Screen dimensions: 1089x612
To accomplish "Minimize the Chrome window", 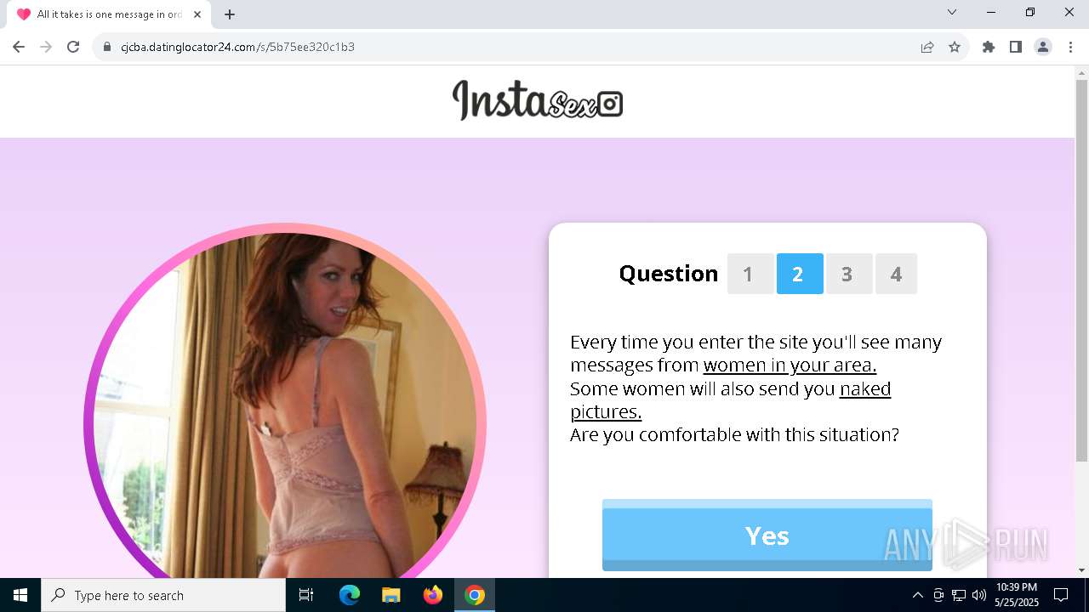I will coord(991,12).
